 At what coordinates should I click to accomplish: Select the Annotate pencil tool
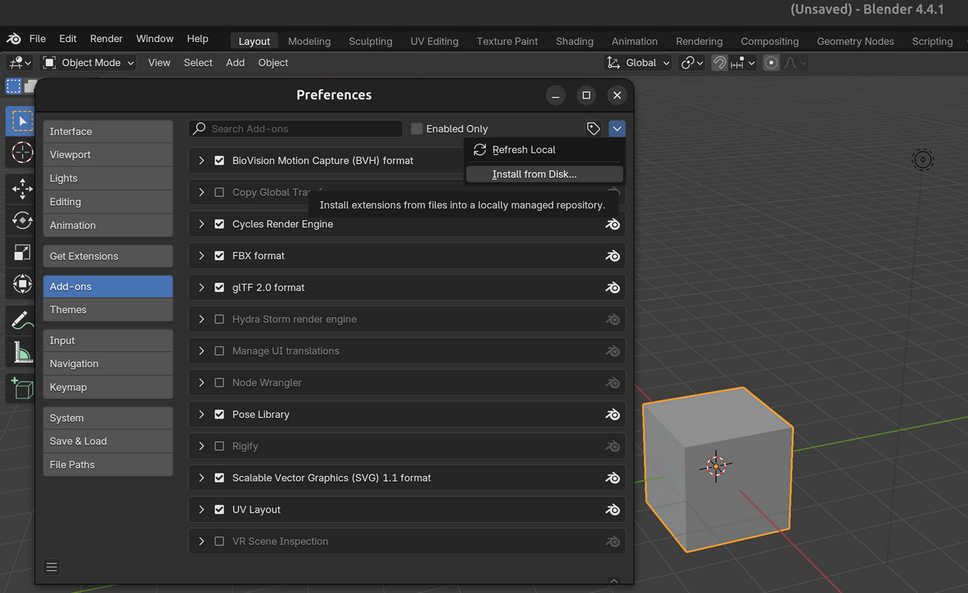[22, 320]
